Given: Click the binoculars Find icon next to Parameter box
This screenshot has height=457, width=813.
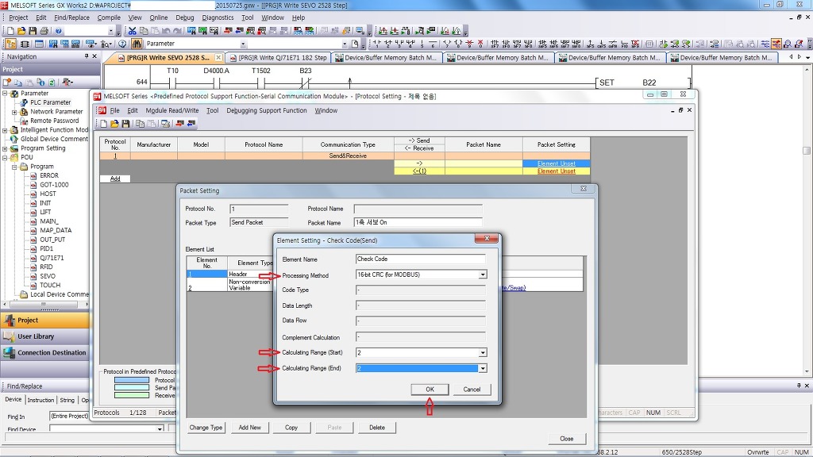Looking at the screenshot, I should (x=137, y=44).
